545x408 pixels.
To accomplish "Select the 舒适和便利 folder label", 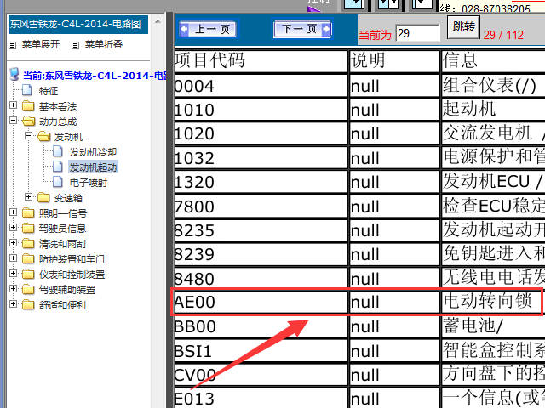I will pyautogui.click(x=62, y=305).
